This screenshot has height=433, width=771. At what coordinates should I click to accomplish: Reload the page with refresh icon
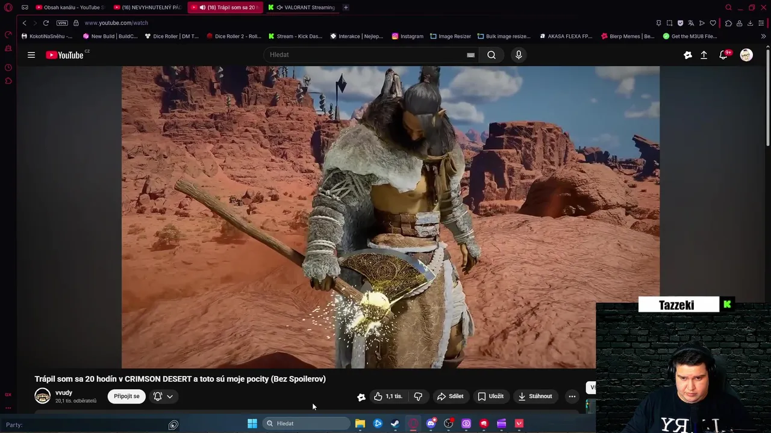[x=46, y=23]
